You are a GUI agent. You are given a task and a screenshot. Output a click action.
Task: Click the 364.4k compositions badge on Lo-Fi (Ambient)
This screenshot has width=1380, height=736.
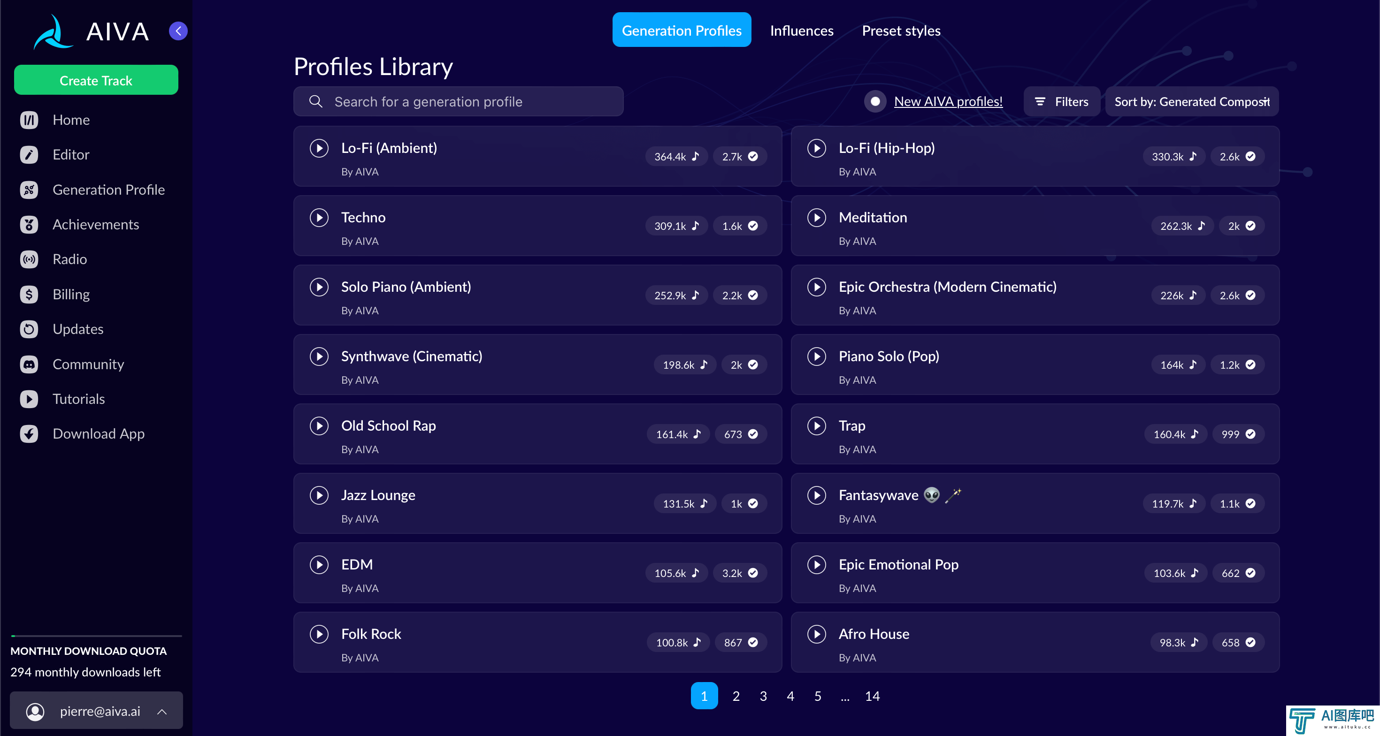click(676, 156)
